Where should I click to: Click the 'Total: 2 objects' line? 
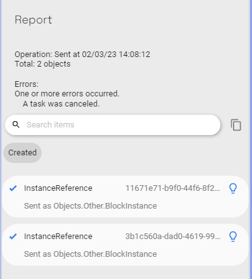42,64
